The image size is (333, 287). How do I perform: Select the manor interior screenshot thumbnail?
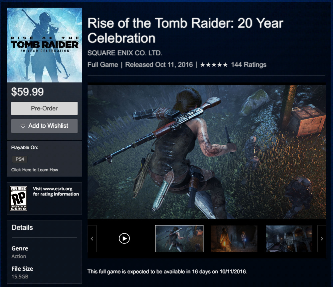pos(289,239)
